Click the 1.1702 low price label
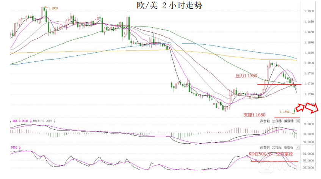Viewport: 321px width, 179px height. [285, 112]
